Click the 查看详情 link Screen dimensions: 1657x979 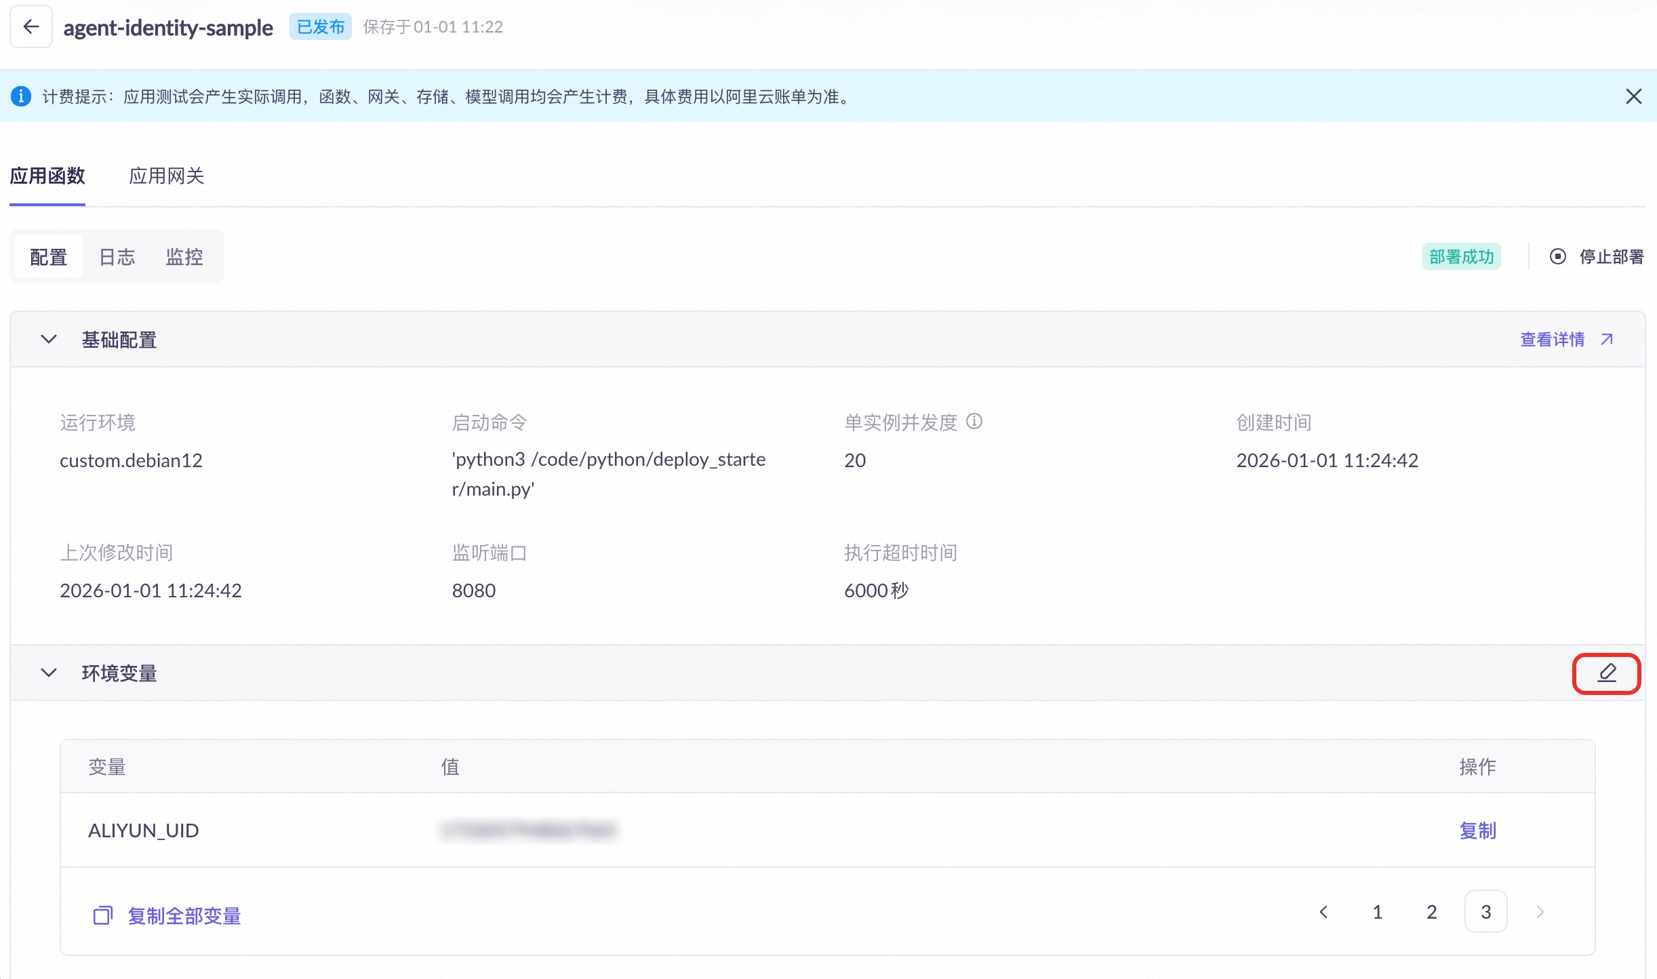point(1552,340)
